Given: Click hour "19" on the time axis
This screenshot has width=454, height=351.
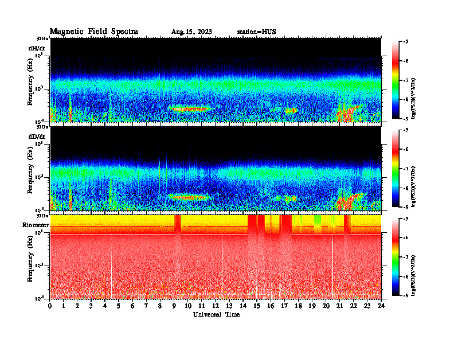Looking at the screenshot, I should point(312,306).
